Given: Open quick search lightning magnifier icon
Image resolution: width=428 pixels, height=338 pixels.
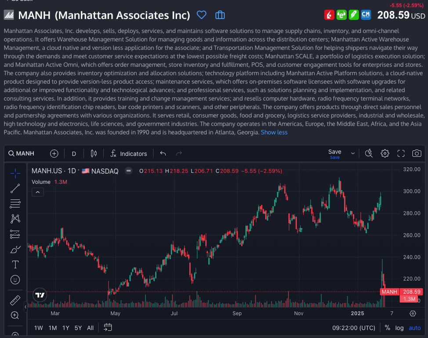Looking at the screenshot, I should 369,154.
